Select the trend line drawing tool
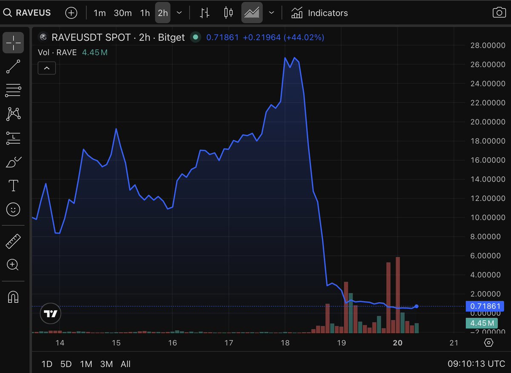The width and height of the screenshot is (511, 373). [14, 66]
